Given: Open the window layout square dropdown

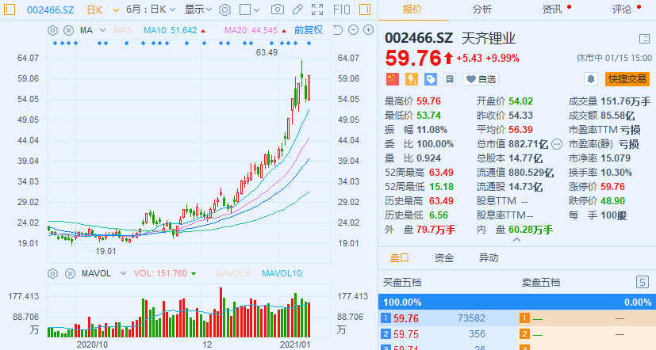Looking at the screenshot, I should [249, 10].
